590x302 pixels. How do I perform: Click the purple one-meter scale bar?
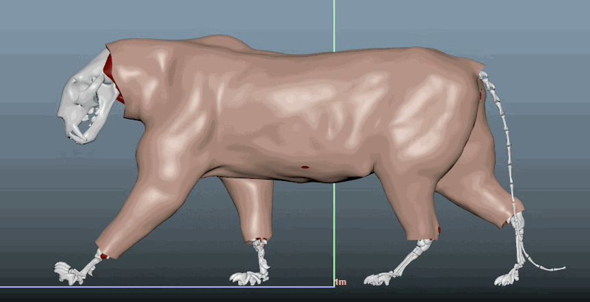(167, 287)
